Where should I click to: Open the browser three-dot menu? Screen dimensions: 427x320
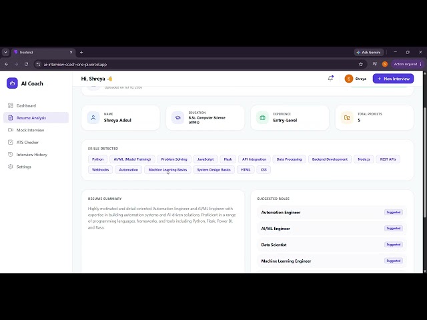tap(421, 64)
